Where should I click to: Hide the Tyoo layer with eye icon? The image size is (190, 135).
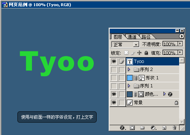coord(114,61)
